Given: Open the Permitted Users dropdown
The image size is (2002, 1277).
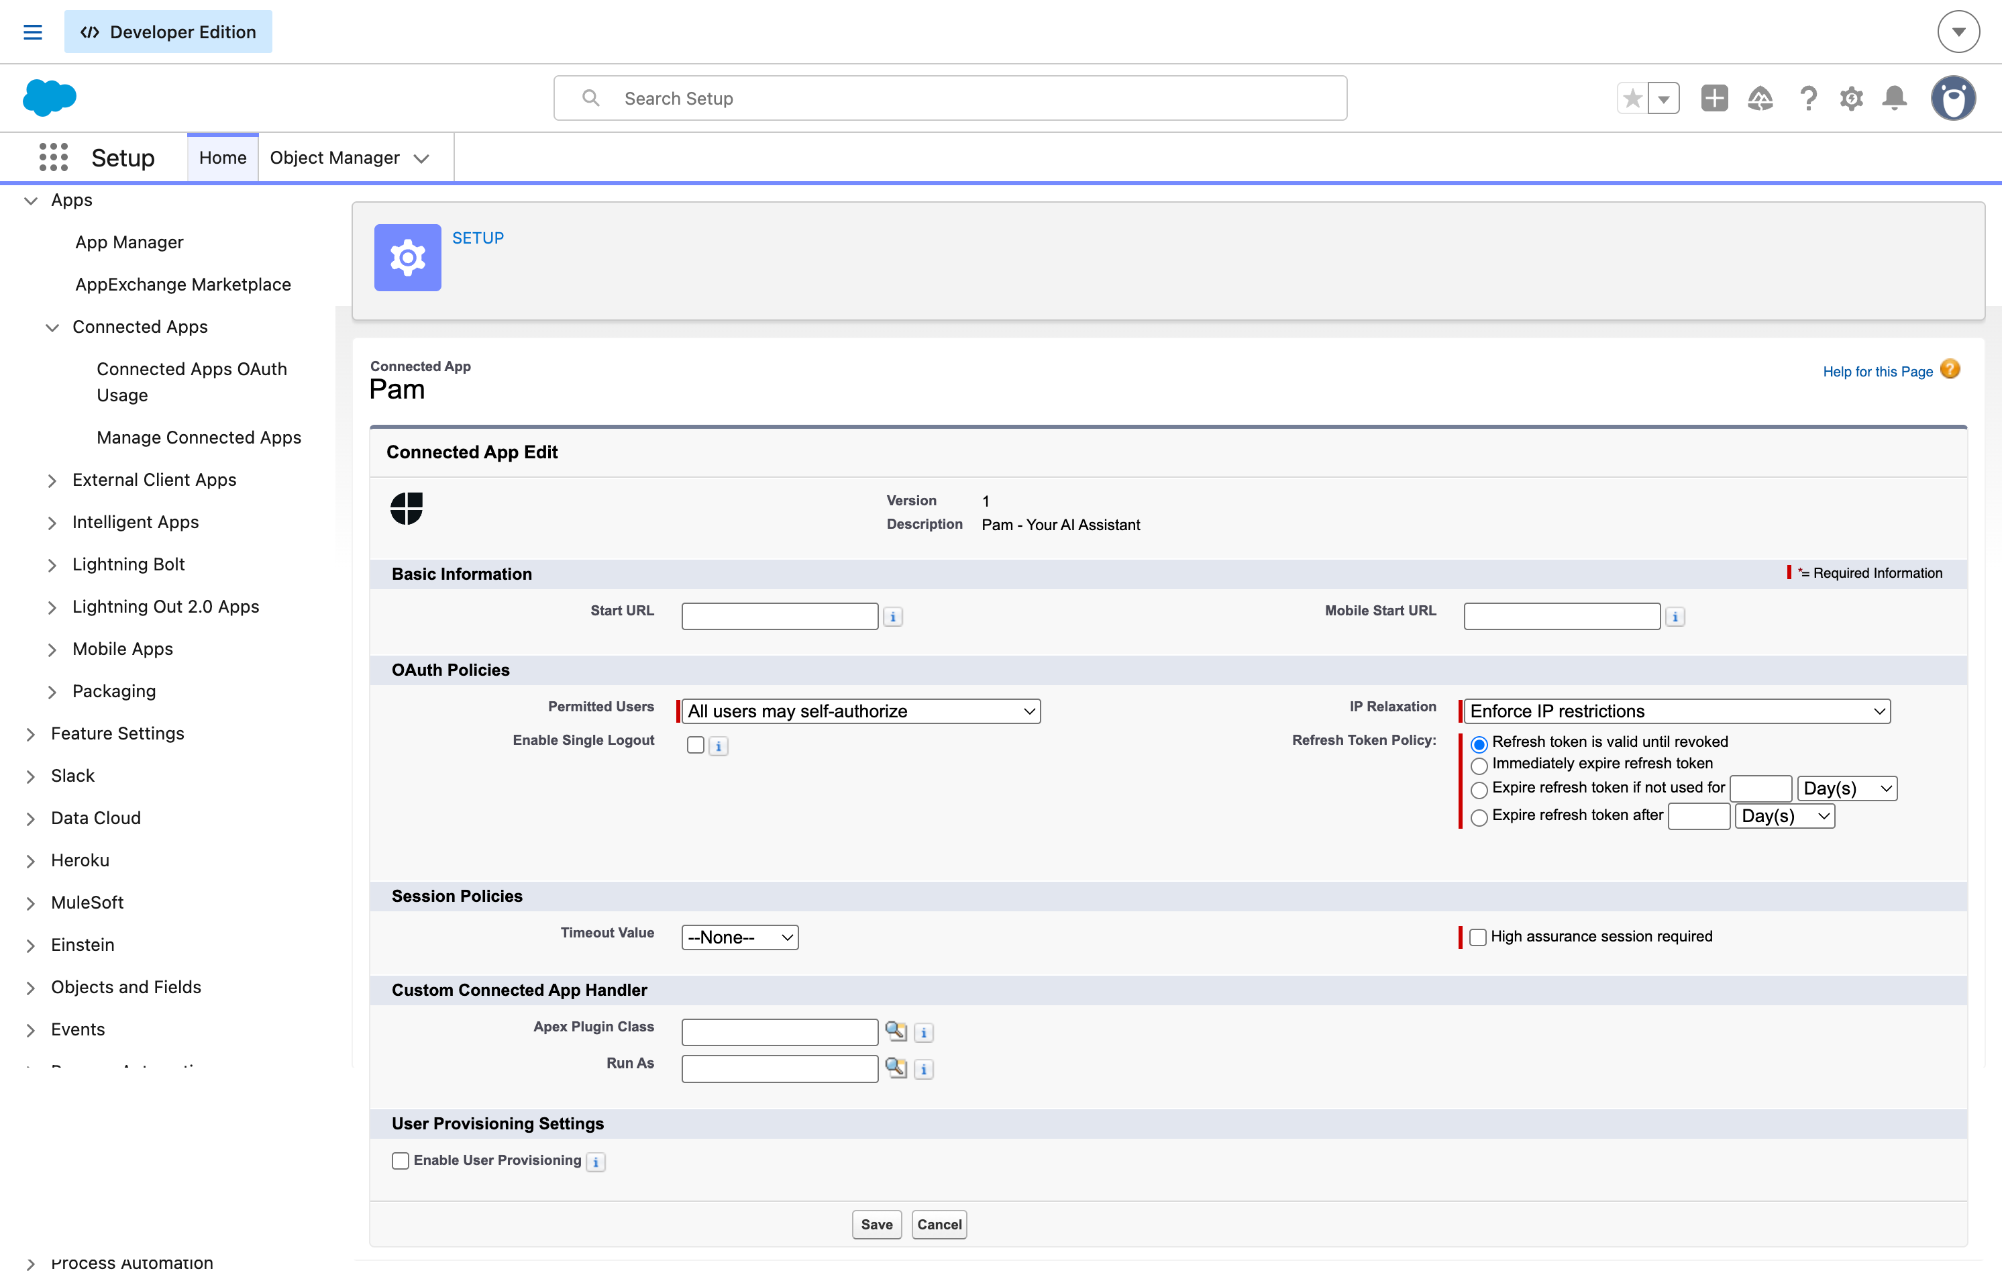Looking at the screenshot, I should (861, 711).
